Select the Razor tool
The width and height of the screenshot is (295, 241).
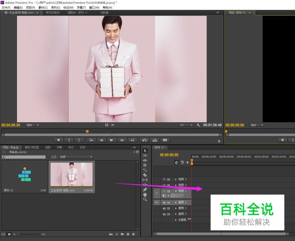[x=145, y=175]
